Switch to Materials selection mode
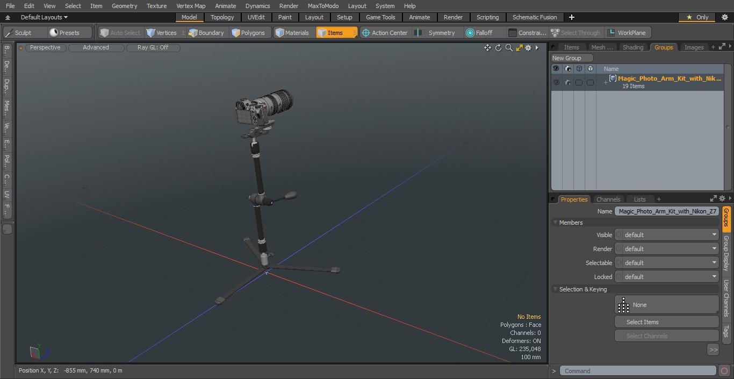This screenshot has width=734, height=379. pyautogui.click(x=293, y=33)
